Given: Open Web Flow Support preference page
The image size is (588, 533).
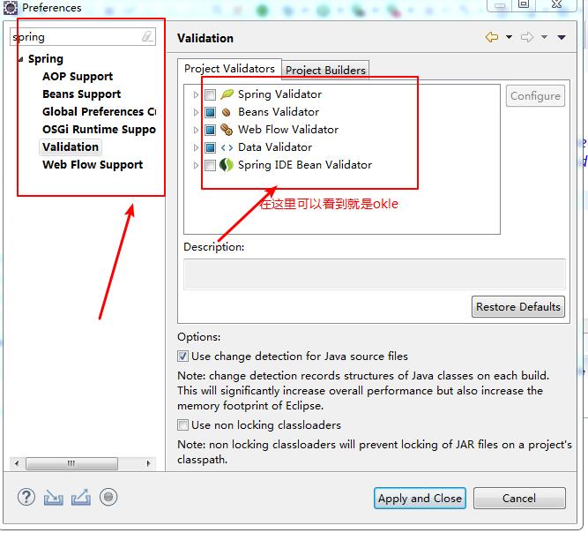Looking at the screenshot, I should coord(93,165).
